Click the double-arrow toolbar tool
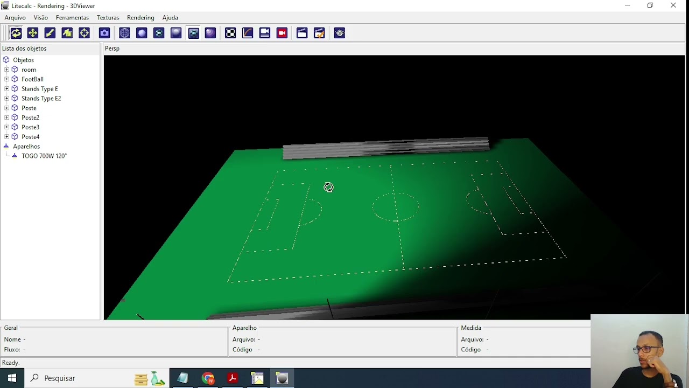The height and width of the screenshot is (388, 689). pyautogui.click(x=67, y=33)
